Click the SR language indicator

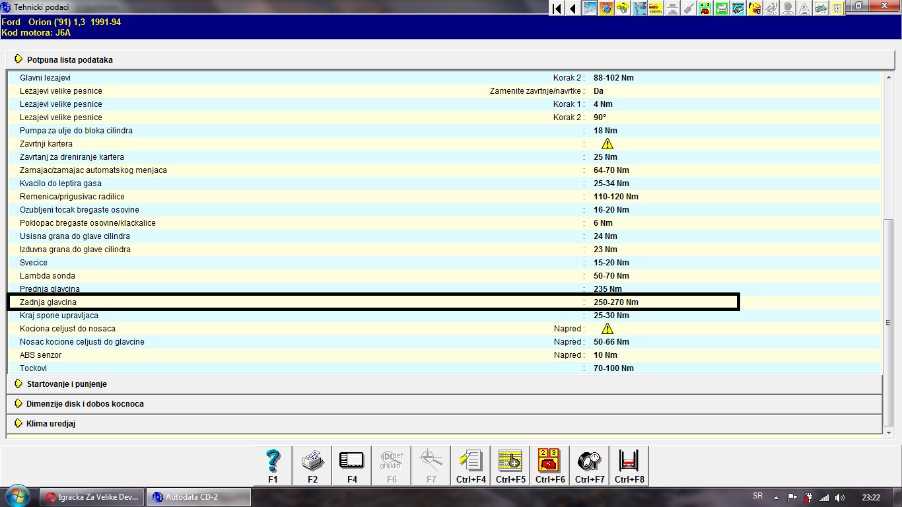coord(758,496)
